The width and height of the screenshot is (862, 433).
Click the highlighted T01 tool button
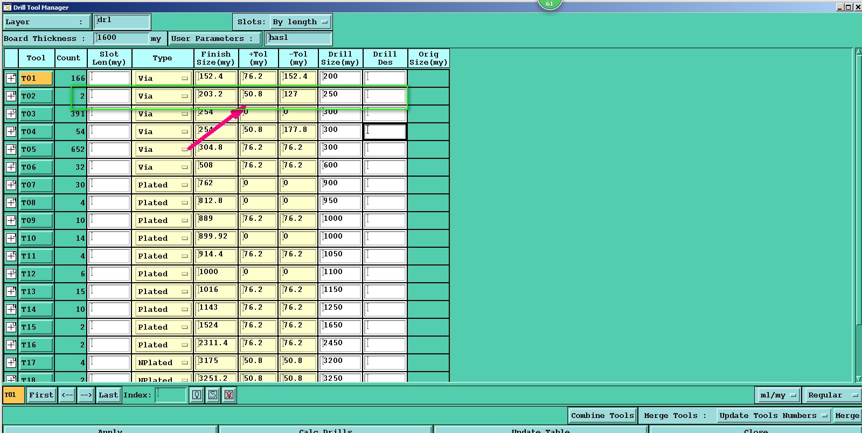[x=36, y=78]
